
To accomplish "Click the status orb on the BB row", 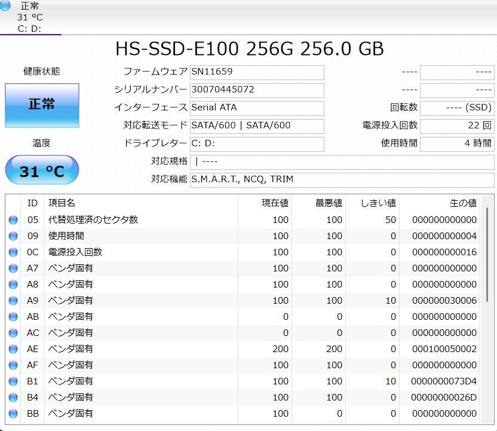I will pos(13,414).
